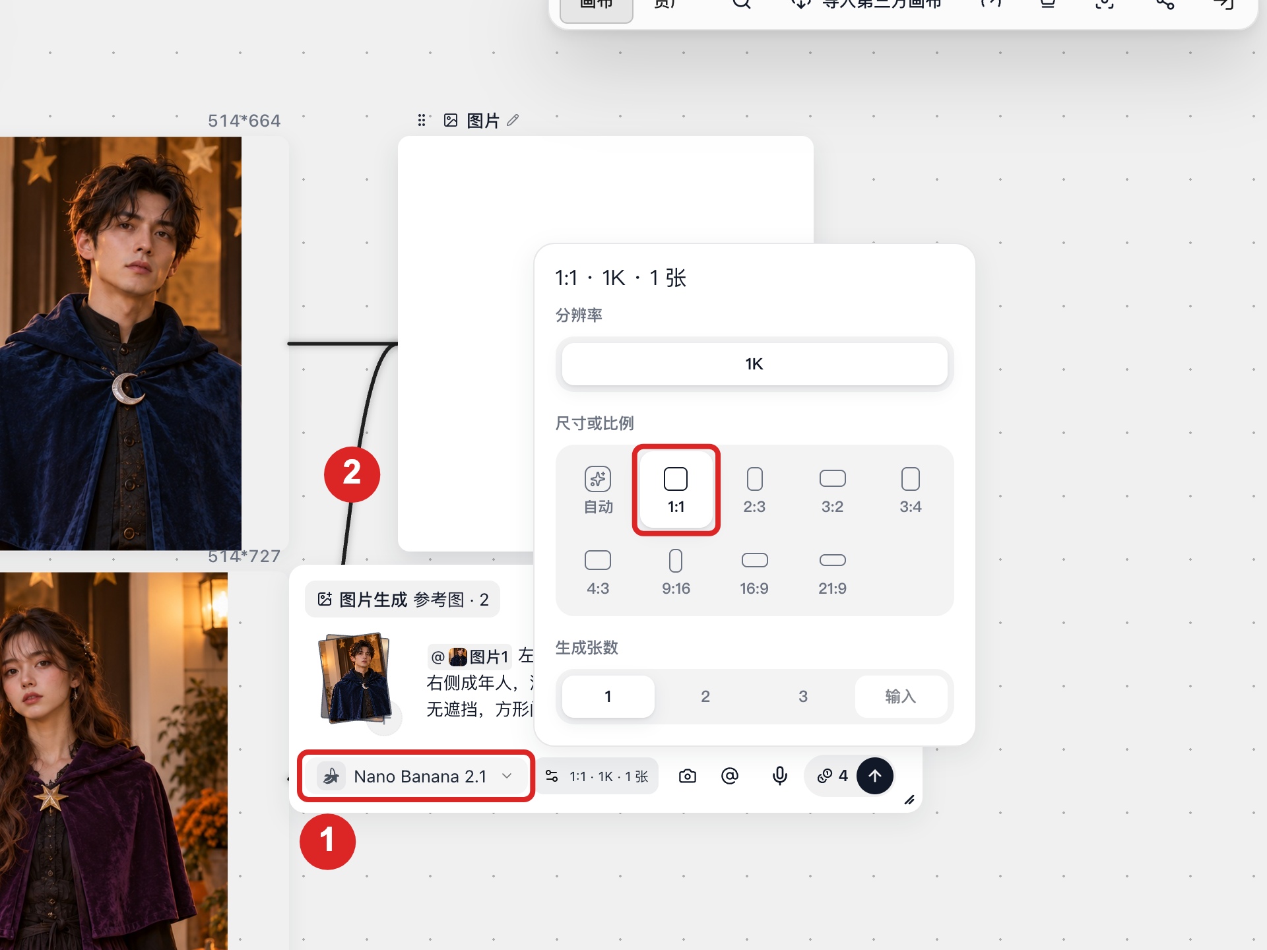Choose the 4:3 aspect ratio
1267x950 pixels.
598,572
